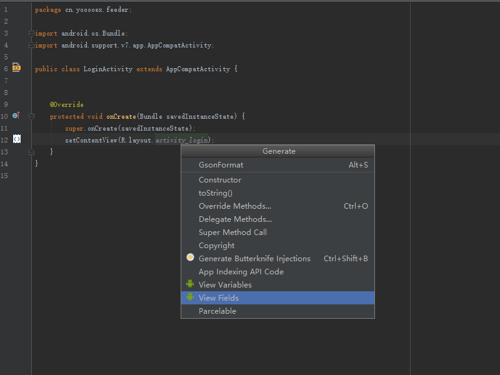
Task: Choose the Copyright generator
Action: pos(217,245)
